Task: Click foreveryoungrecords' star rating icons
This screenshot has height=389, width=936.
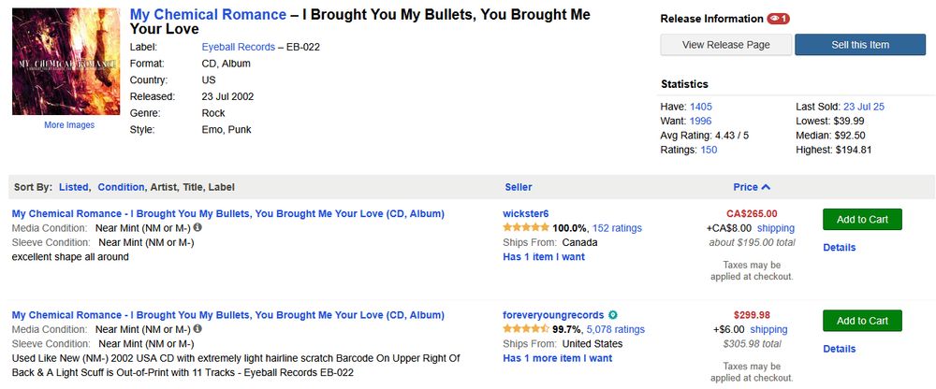Action: pos(526,329)
